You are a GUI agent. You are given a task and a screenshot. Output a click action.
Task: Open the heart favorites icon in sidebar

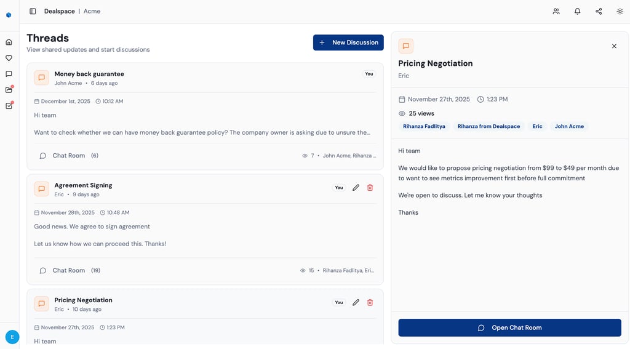click(x=9, y=58)
